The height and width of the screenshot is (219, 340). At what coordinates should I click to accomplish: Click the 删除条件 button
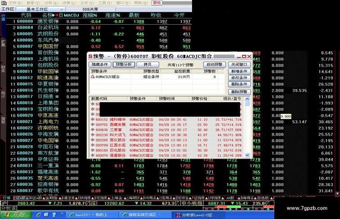pyautogui.click(x=239, y=84)
